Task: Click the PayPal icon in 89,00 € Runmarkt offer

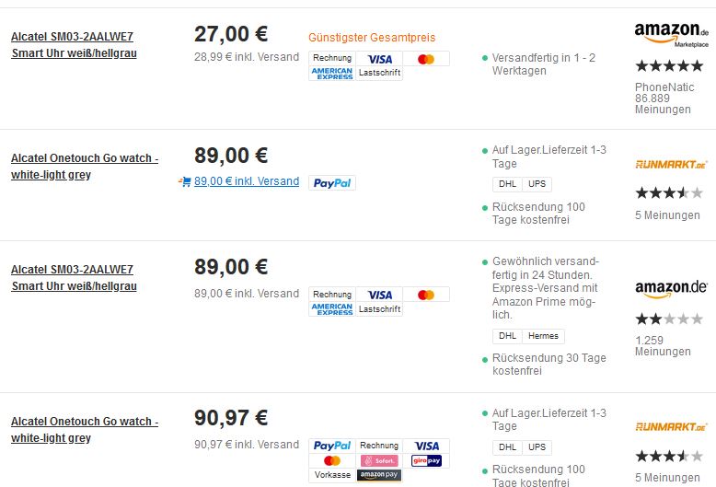Action: pos(332,183)
